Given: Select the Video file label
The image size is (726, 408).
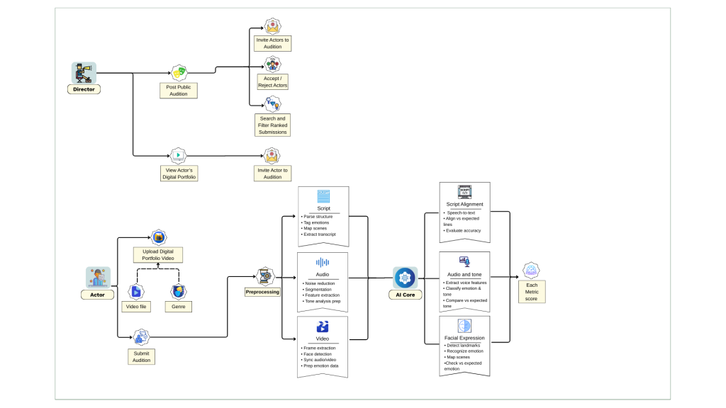Looking at the screenshot, I should [x=136, y=307].
